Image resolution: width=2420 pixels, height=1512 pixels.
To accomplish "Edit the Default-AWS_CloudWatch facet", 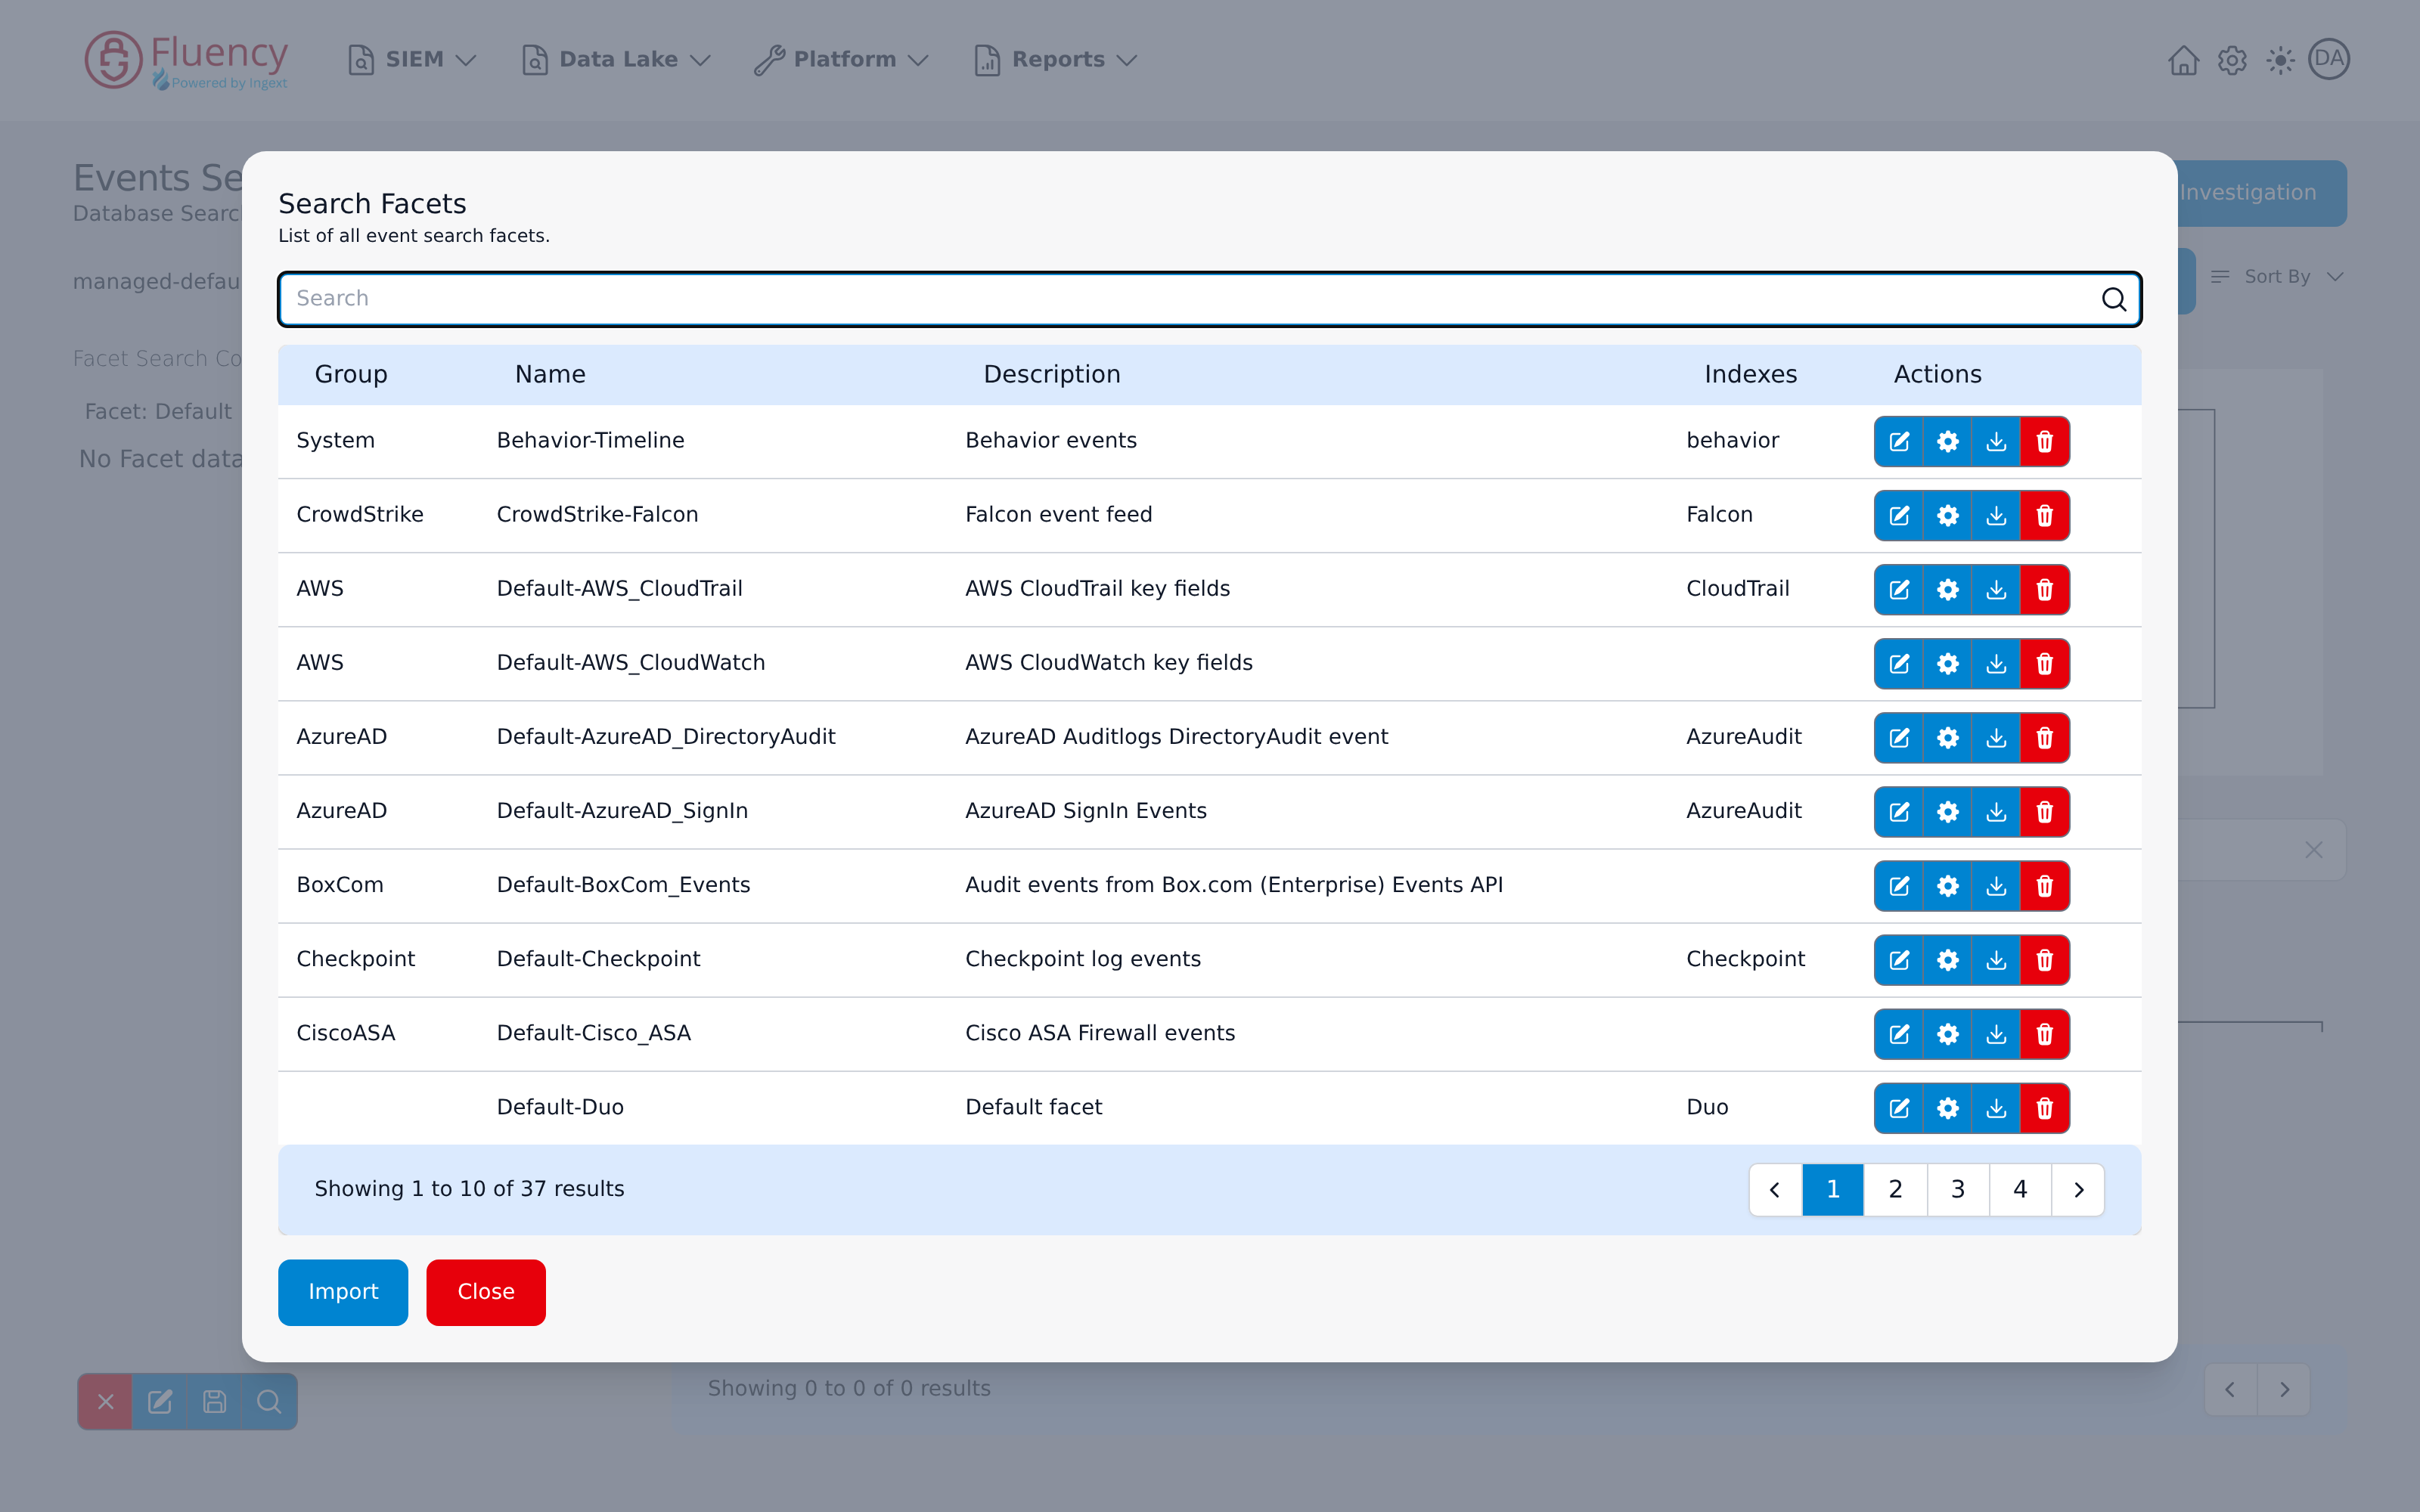I will point(1899,663).
